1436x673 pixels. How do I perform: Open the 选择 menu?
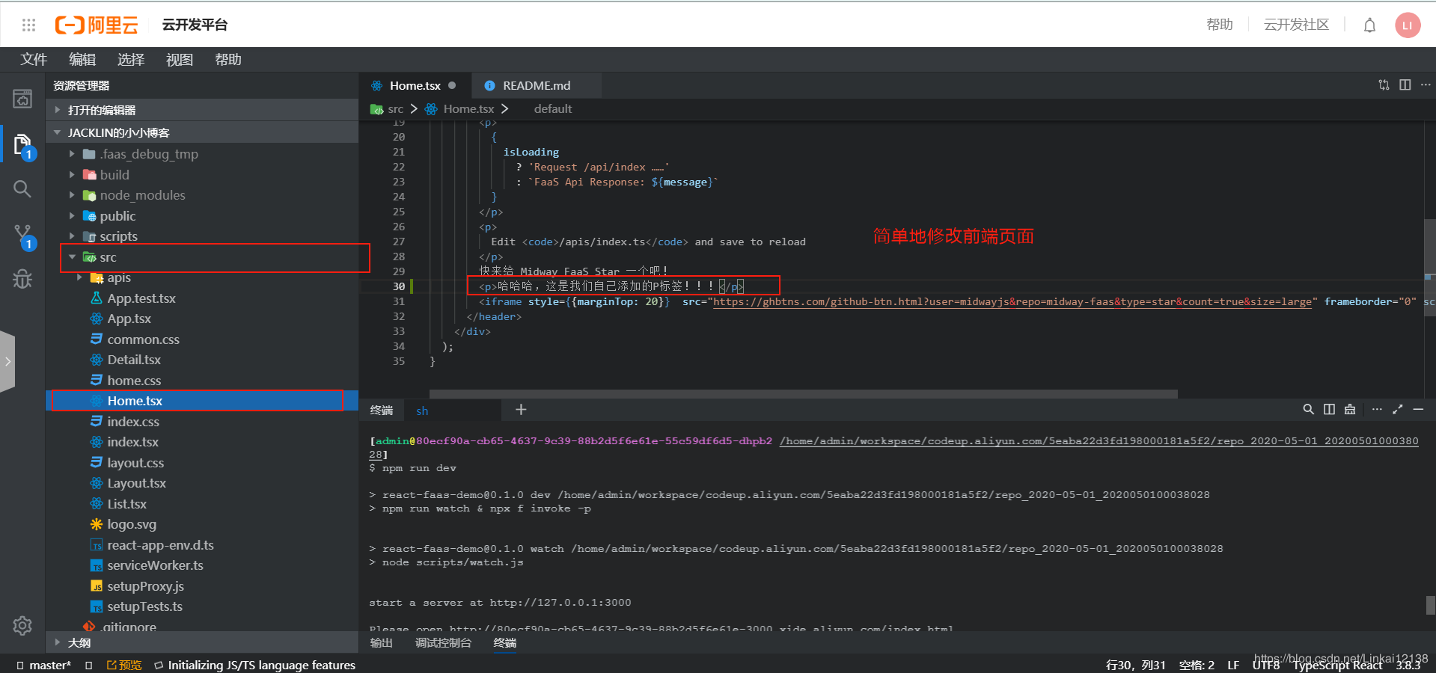(131, 60)
